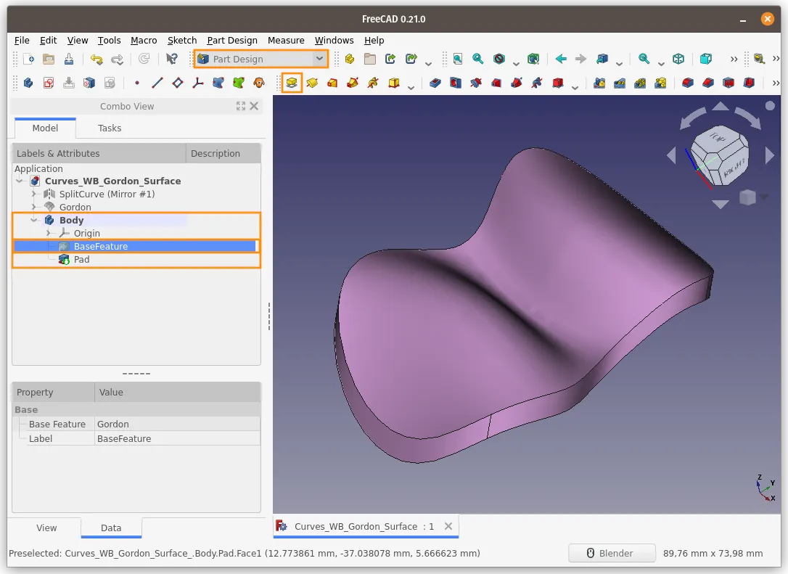
Task: Click the Create clone icon
Action: (x=259, y=83)
